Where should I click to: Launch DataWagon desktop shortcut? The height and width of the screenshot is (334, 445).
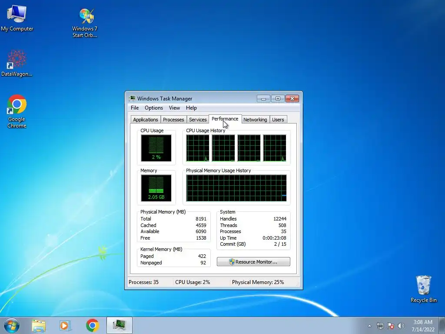pos(17,63)
